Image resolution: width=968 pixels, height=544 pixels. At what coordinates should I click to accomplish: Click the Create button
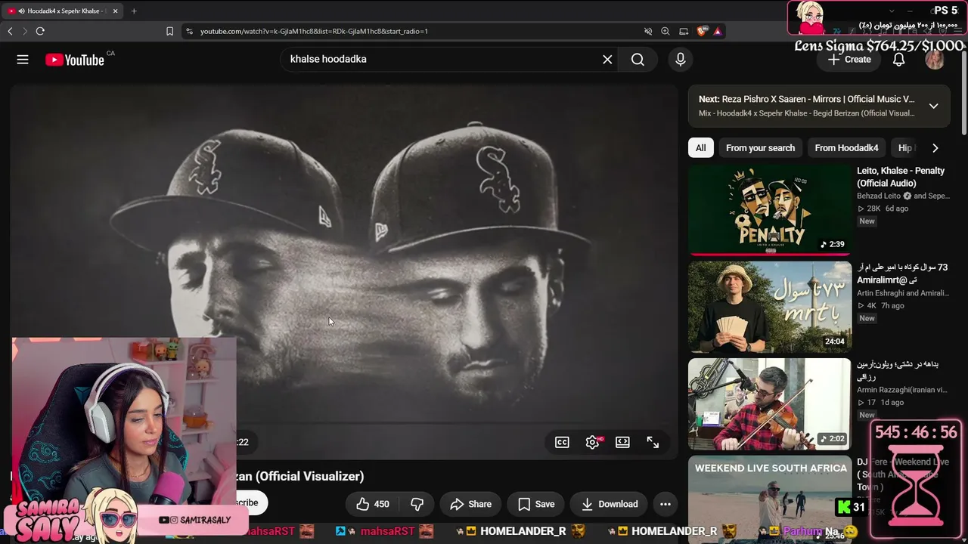[849, 60]
